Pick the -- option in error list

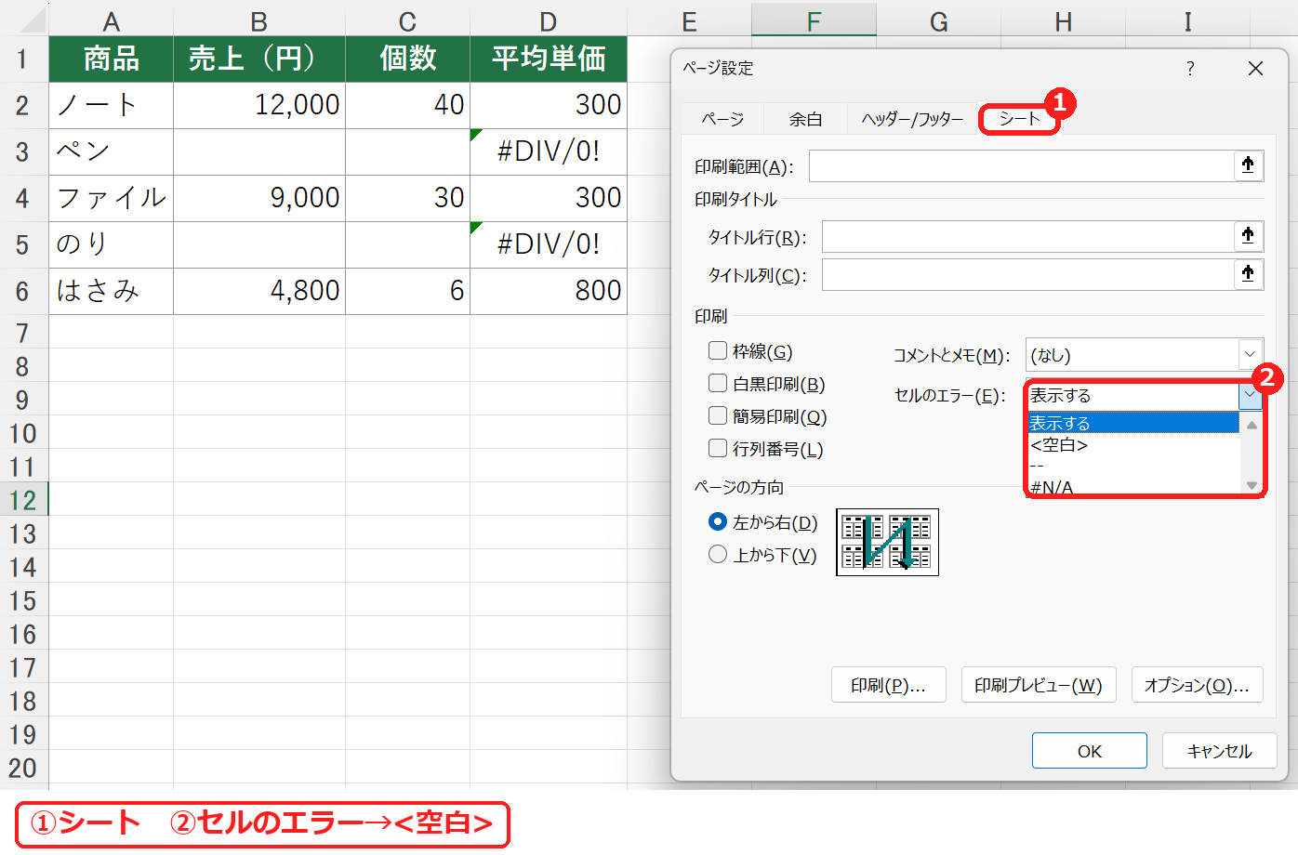pos(1133,466)
